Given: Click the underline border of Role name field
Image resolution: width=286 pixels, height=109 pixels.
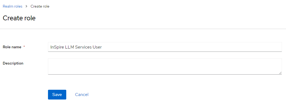Looking at the screenshot, I should (x=165, y=52).
